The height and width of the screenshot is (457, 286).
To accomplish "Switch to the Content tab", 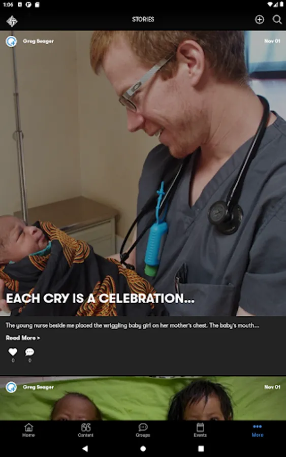I will coord(86,430).
